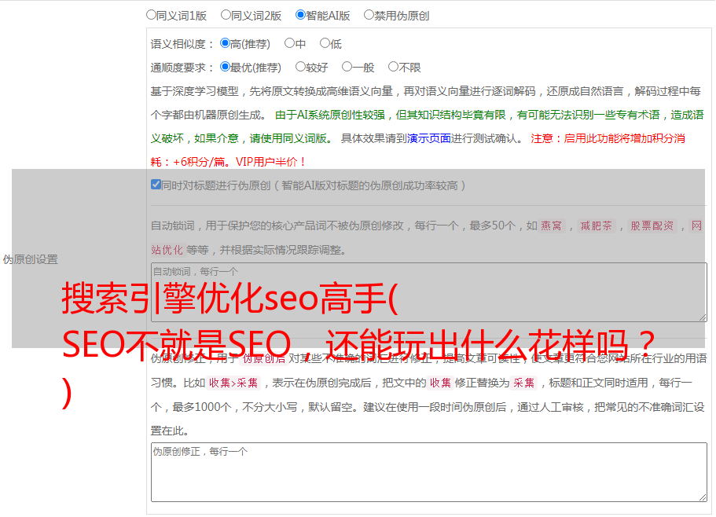Click the 通顺度要求 label
This screenshot has height=517, width=716.
pyautogui.click(x=182, y=68)
